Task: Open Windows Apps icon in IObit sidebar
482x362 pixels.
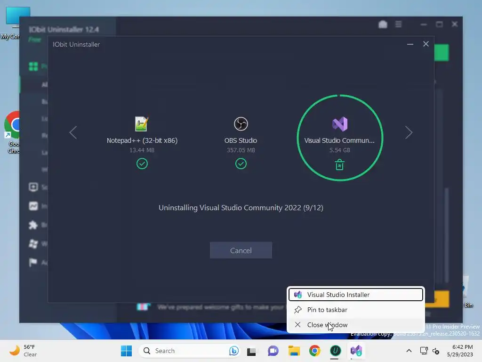Action: [x=33, y=244]
